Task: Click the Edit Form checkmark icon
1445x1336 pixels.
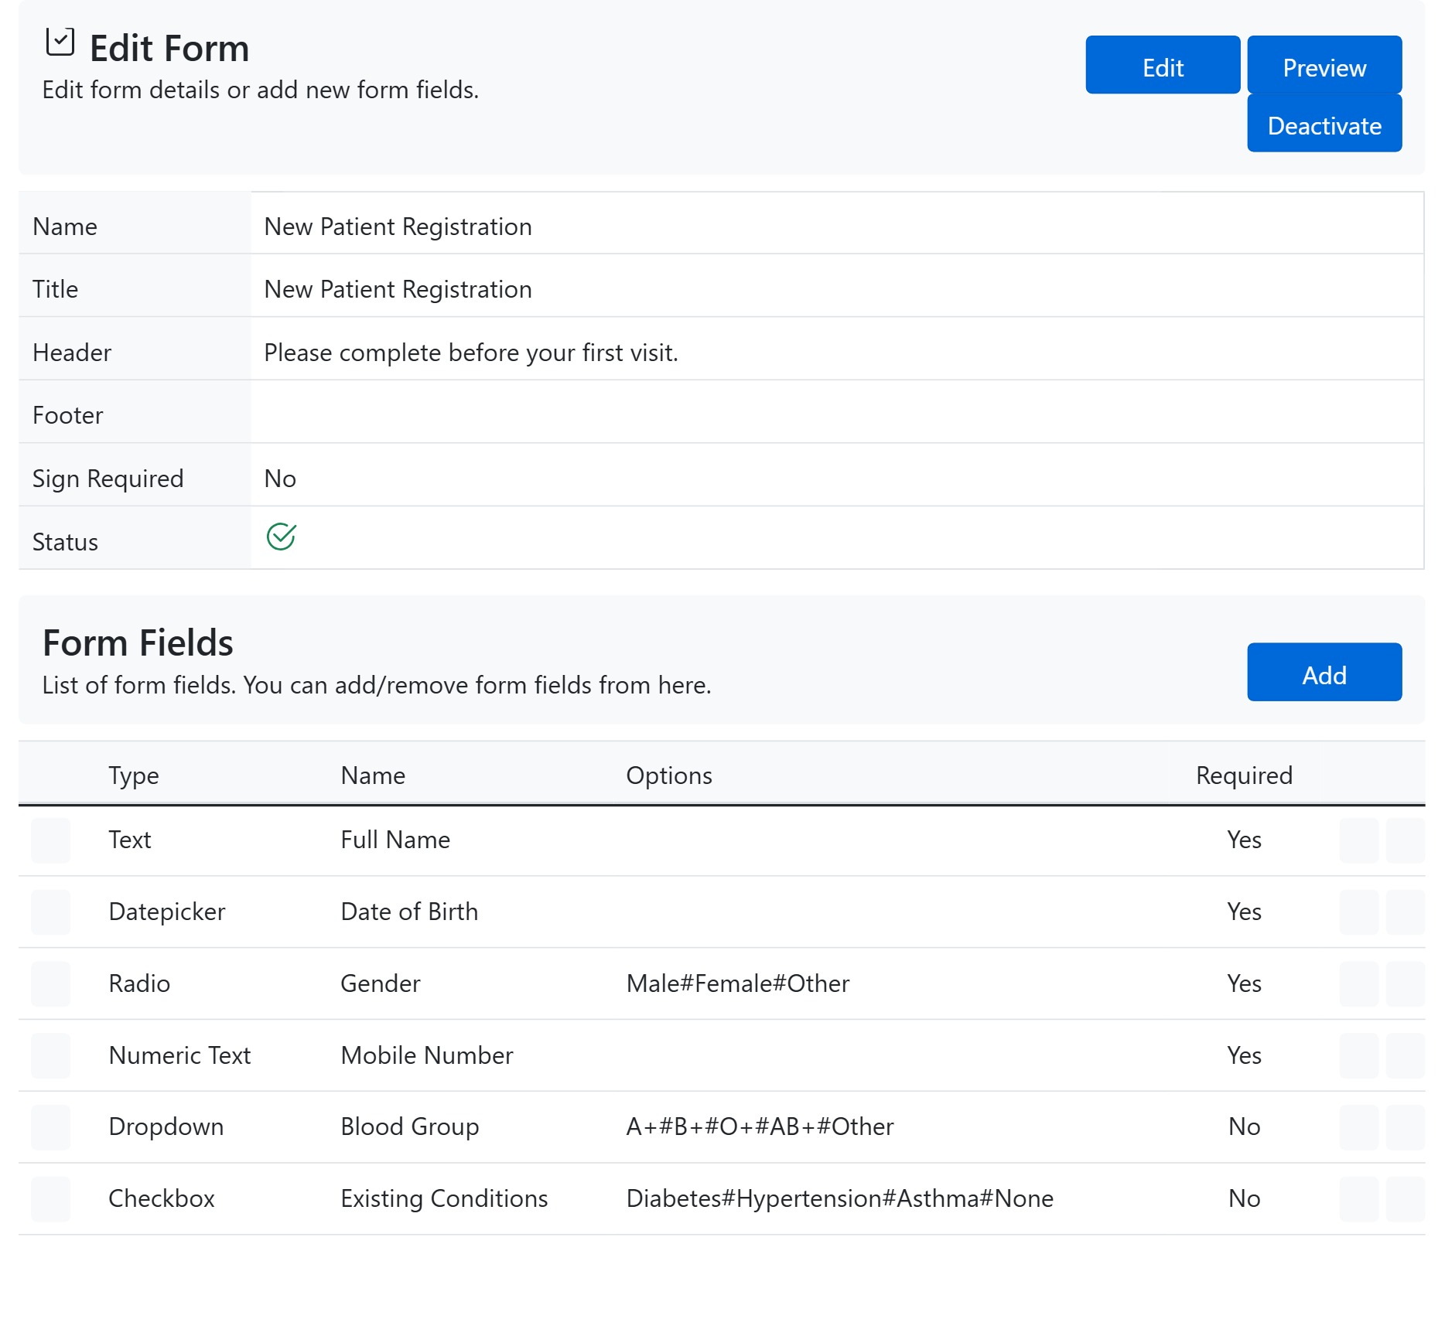Action: pyautogui.click(x=60, y=42)
